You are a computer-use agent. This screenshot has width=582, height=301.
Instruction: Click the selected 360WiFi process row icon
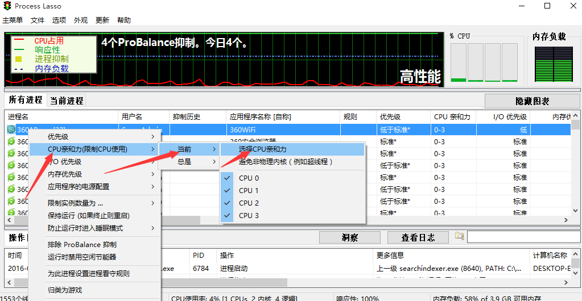(x=11, y=129)
